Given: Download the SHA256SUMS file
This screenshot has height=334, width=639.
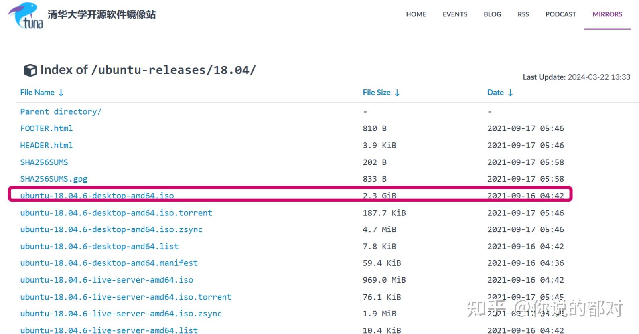Looking at the screenshot, I should pos(44,162).
